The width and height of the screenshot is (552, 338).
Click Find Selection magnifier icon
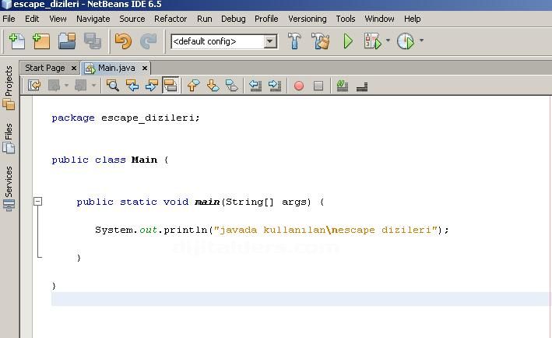coord(113,86)
